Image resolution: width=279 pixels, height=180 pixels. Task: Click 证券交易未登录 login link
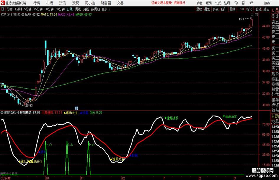(x=161, y=3)
